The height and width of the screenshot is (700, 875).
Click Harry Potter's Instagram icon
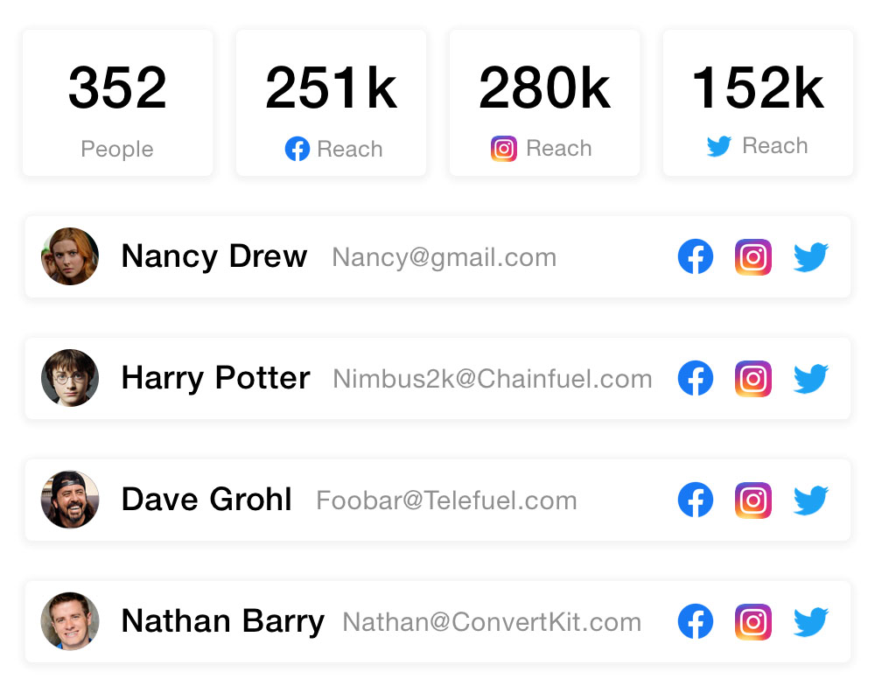click(x=752, y=379)
